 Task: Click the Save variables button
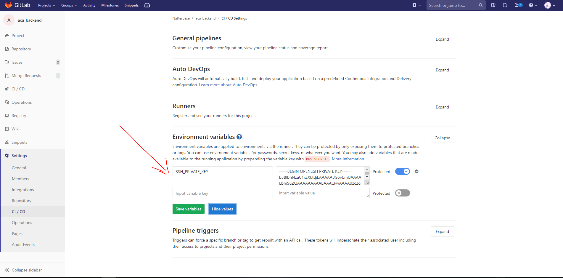point(188,209)
